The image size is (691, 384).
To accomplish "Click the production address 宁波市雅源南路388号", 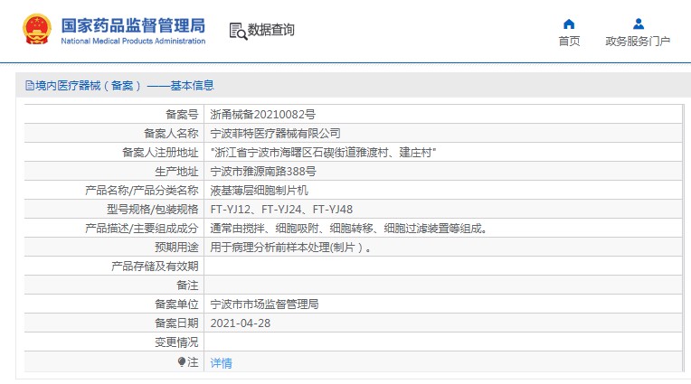I will 262,172.
